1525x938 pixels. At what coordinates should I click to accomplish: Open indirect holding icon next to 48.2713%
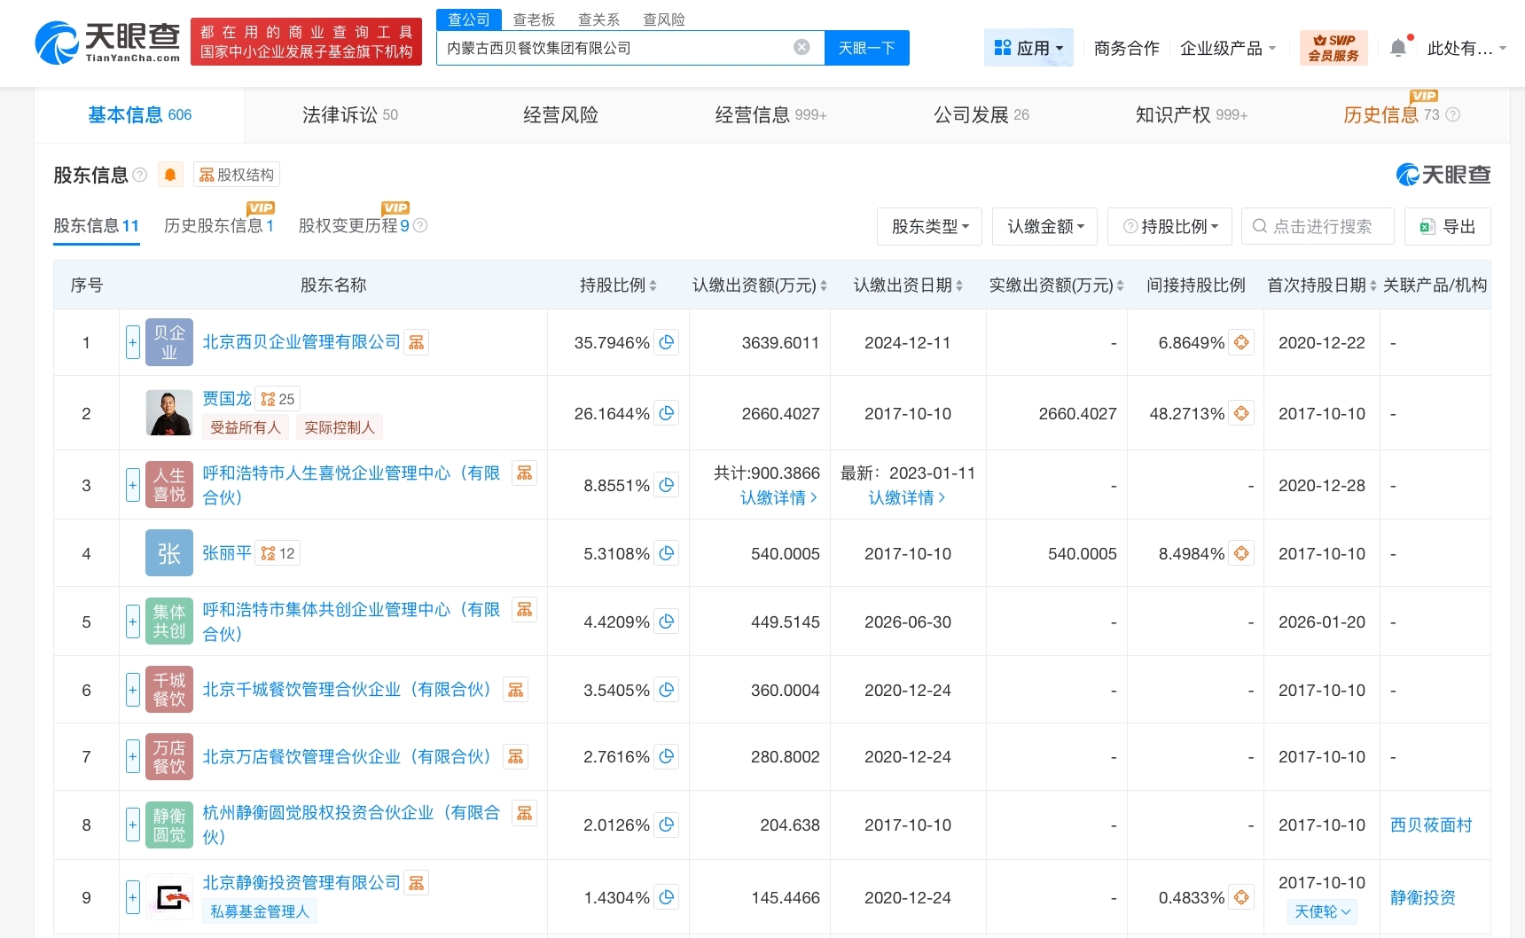click(x=1241, y=414)
